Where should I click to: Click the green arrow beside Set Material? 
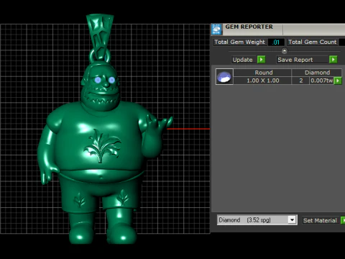[343, 220]
